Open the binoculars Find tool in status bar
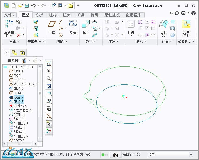199x160 pixels. (115, 155)
